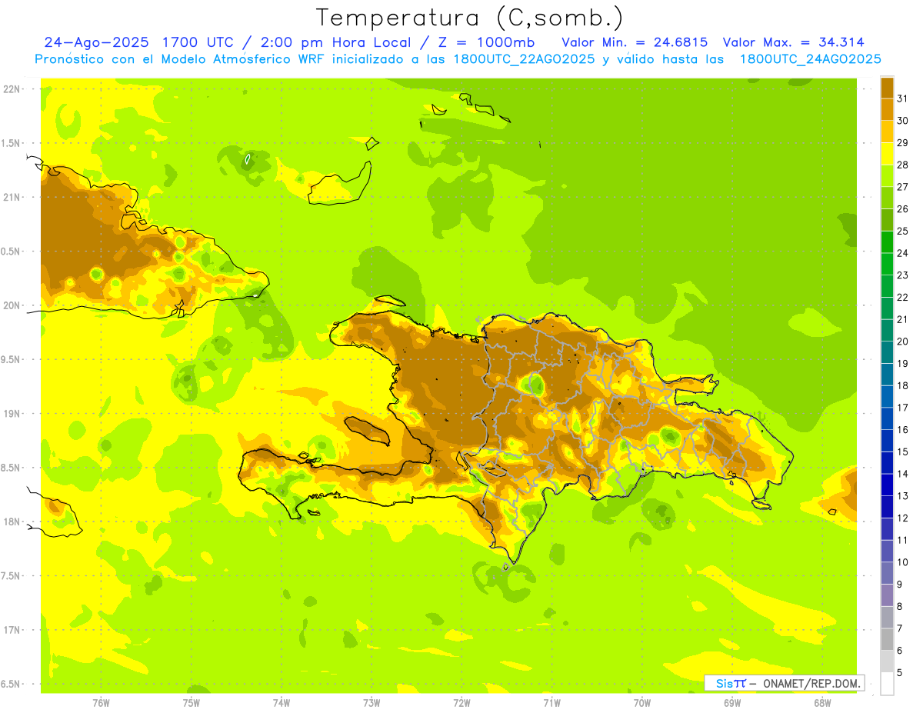Click the '15' value on colorbar legend
The height and width of the screenshot is (713, 923).
click(x=902, y=451)
